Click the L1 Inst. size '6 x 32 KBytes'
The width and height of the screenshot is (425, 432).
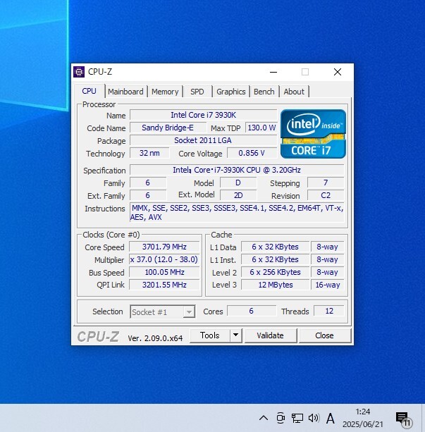coord(275,259)
